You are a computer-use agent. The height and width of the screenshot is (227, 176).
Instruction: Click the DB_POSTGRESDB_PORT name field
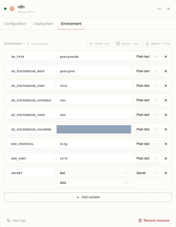pyautogui.click(x=31, y=86)
